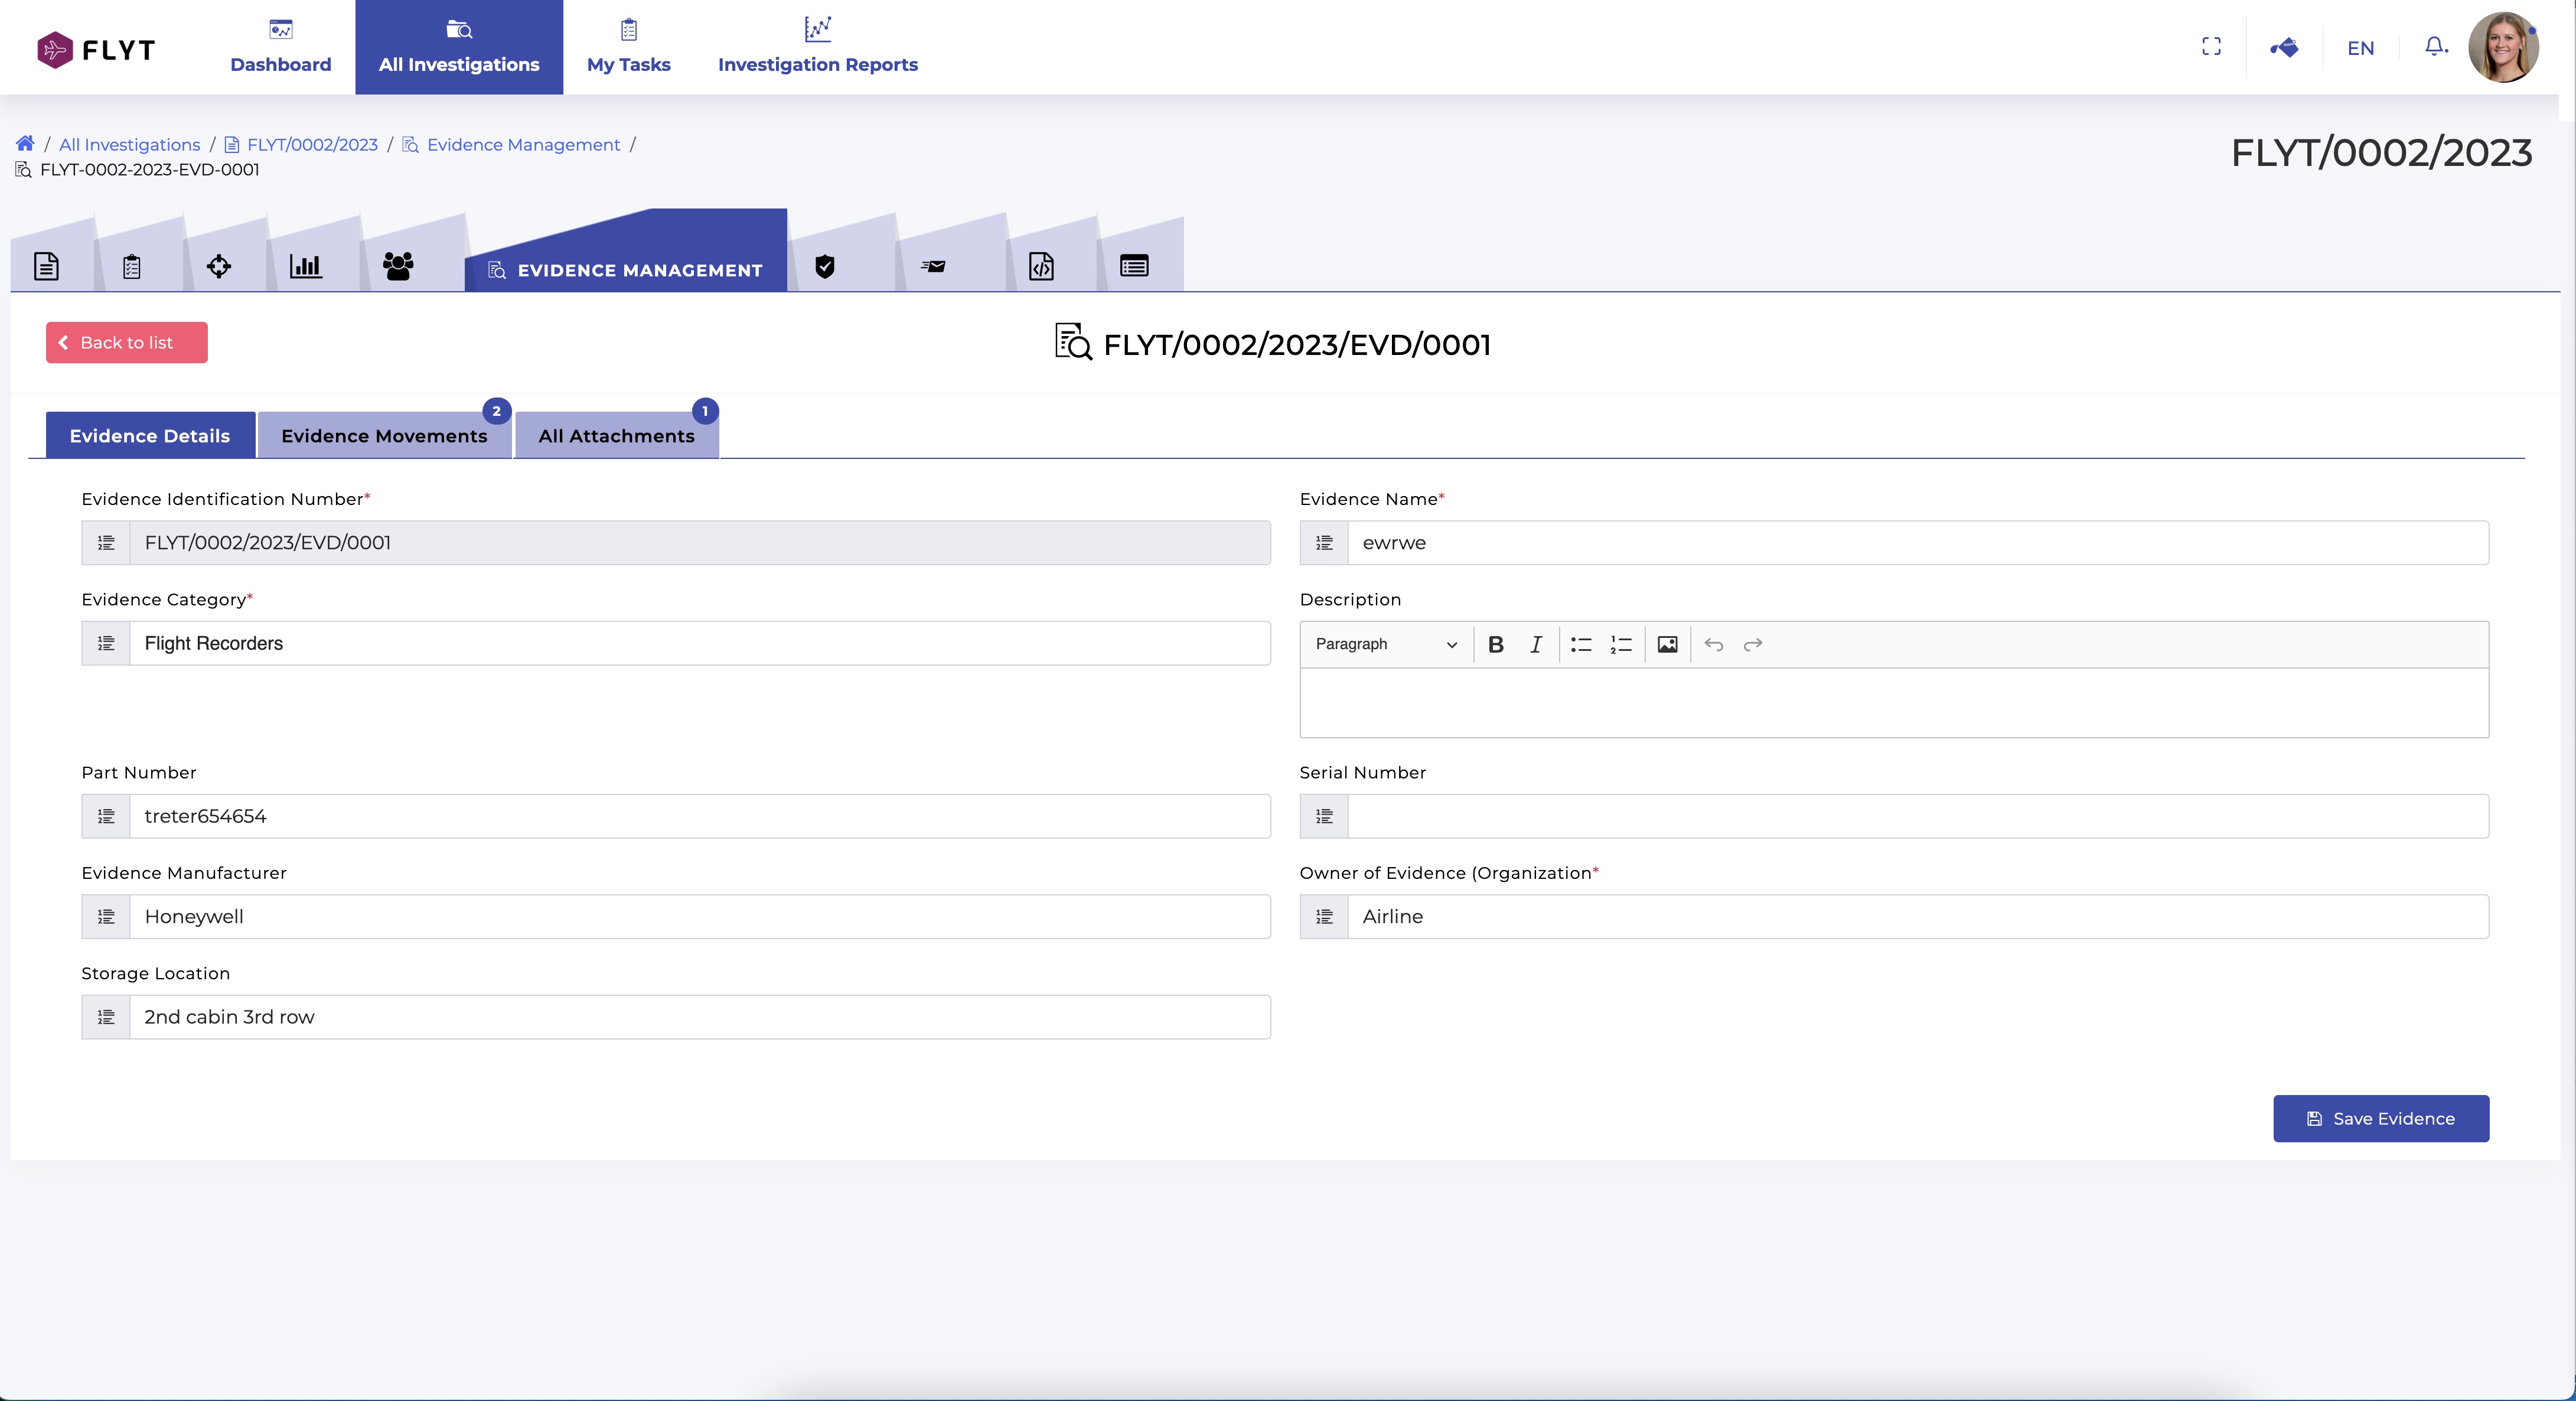
Task: Open the Evidence Category dropdown field
Action: [698, 643]
